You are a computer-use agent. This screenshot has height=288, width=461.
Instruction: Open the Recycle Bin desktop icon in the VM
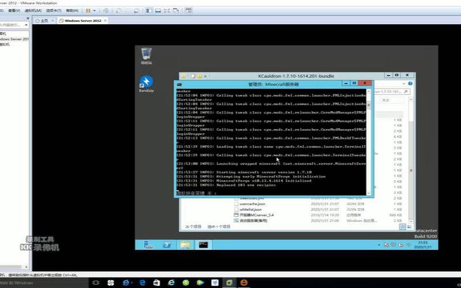(x=146, y=56)
